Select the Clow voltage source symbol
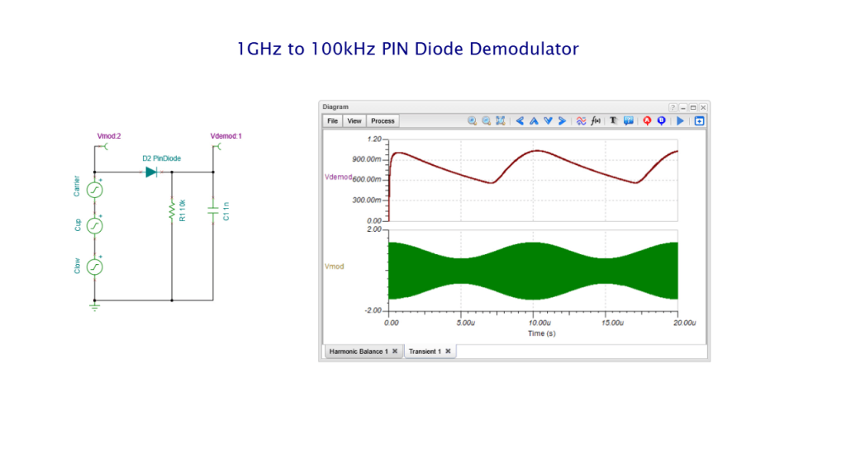Screen dimensions: 846x472 pyautogui.click(x=95, y=267)
